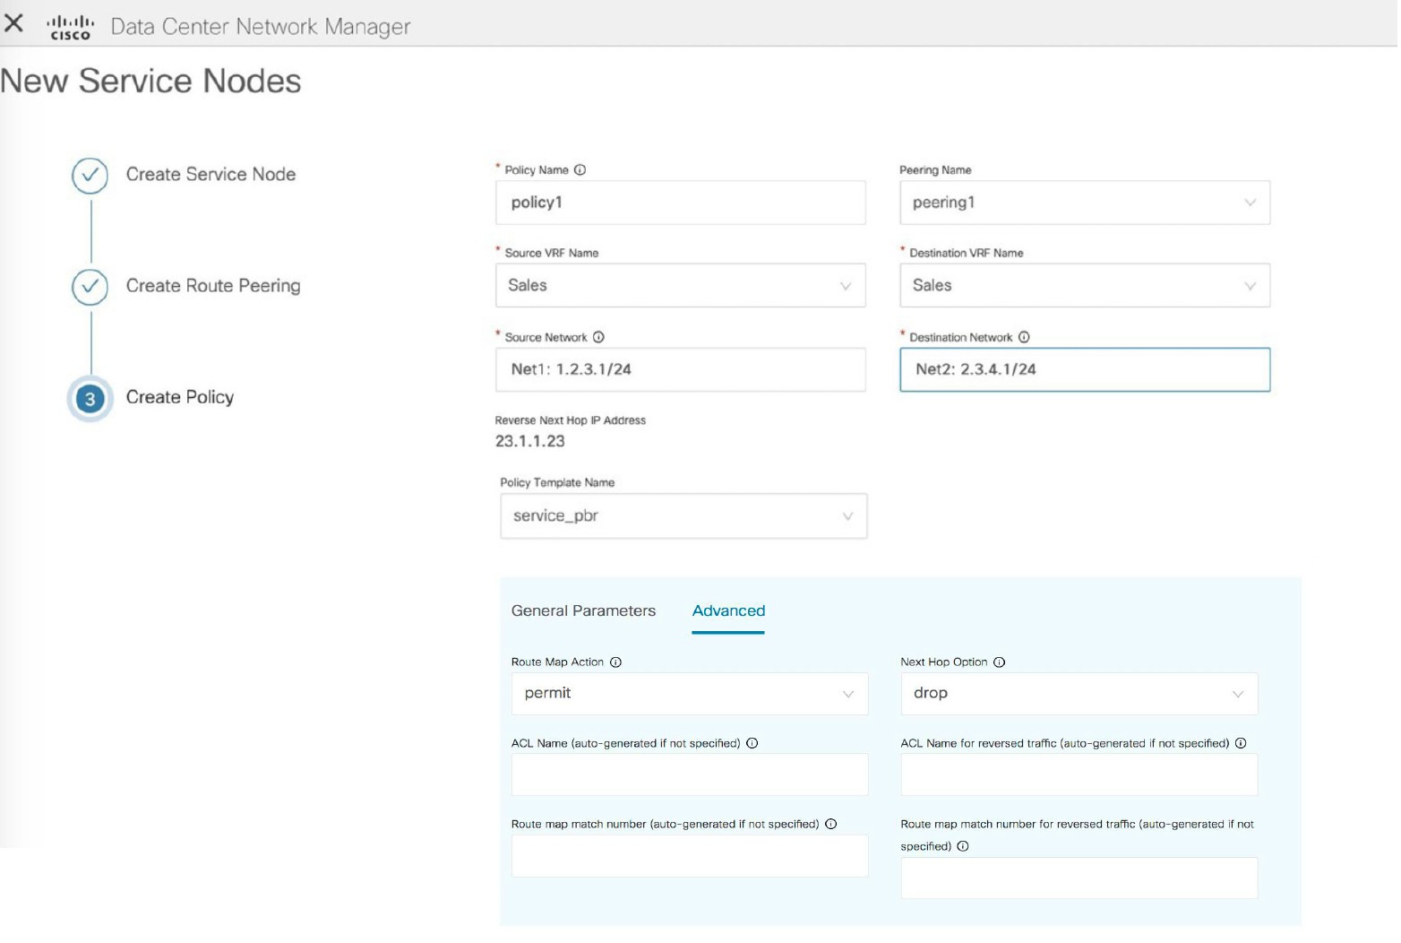1401x943 pixels.
Task: Open the Destination VRF Name dropdown
Action: tap(1084, 286)
